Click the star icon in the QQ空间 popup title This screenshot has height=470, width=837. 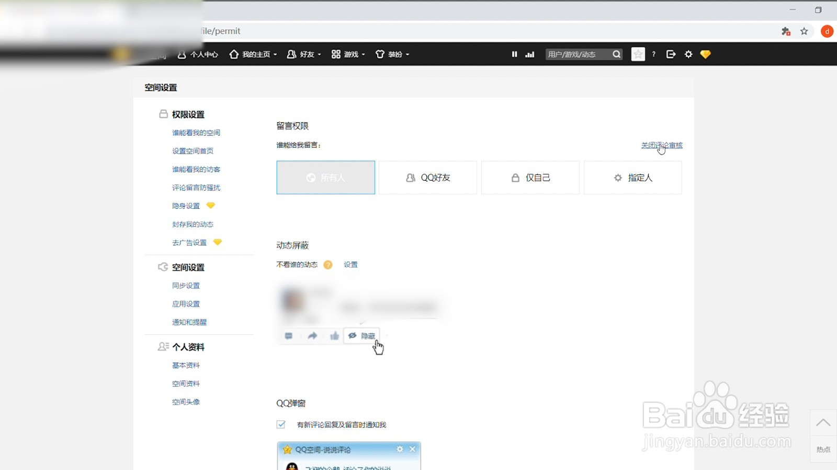pyautogui.click(x=287, y=450)
